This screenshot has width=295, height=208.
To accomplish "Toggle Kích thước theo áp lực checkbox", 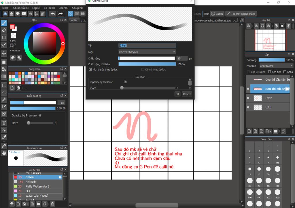I will pos(90,70).
